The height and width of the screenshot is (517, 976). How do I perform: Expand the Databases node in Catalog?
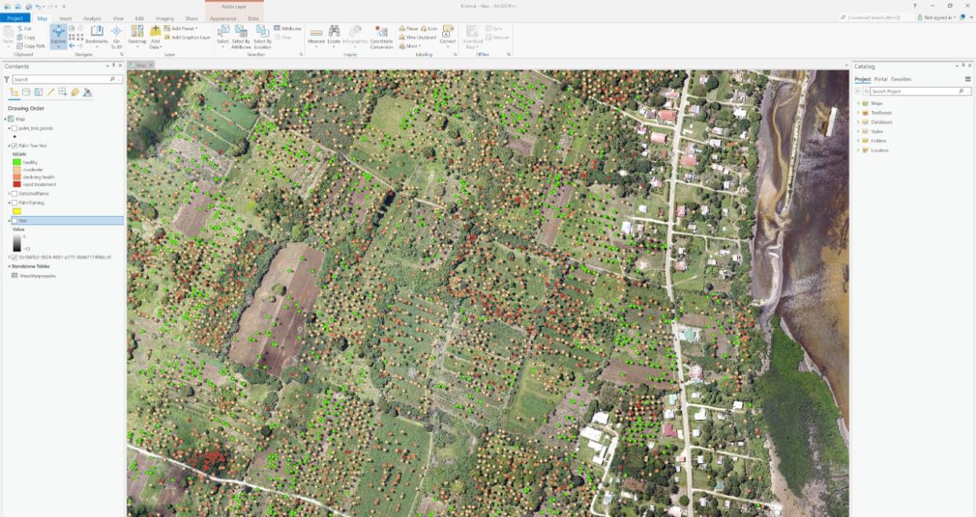click(x=858, y=122)
